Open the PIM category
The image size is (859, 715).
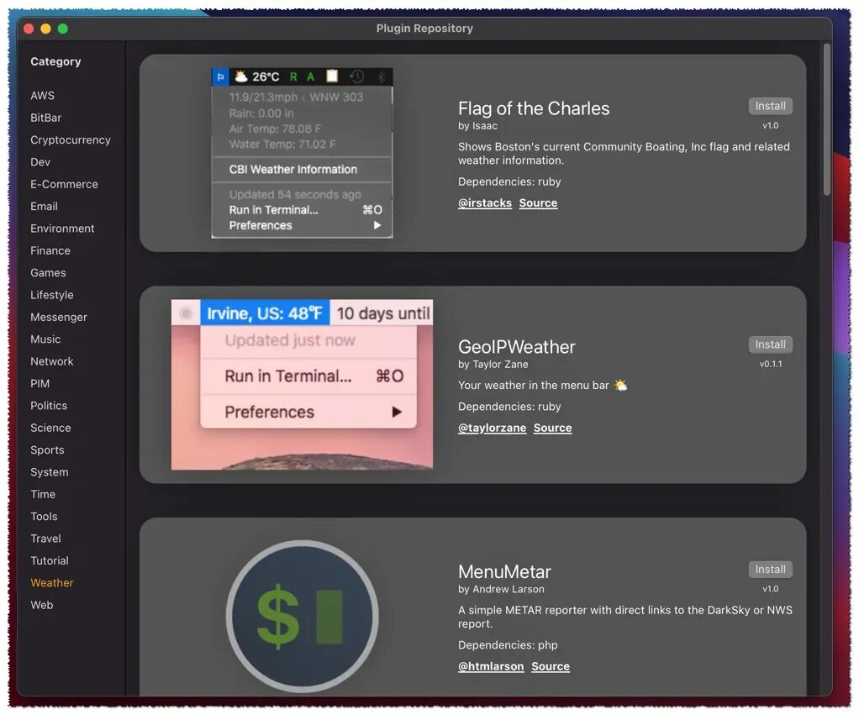(40, 383)
